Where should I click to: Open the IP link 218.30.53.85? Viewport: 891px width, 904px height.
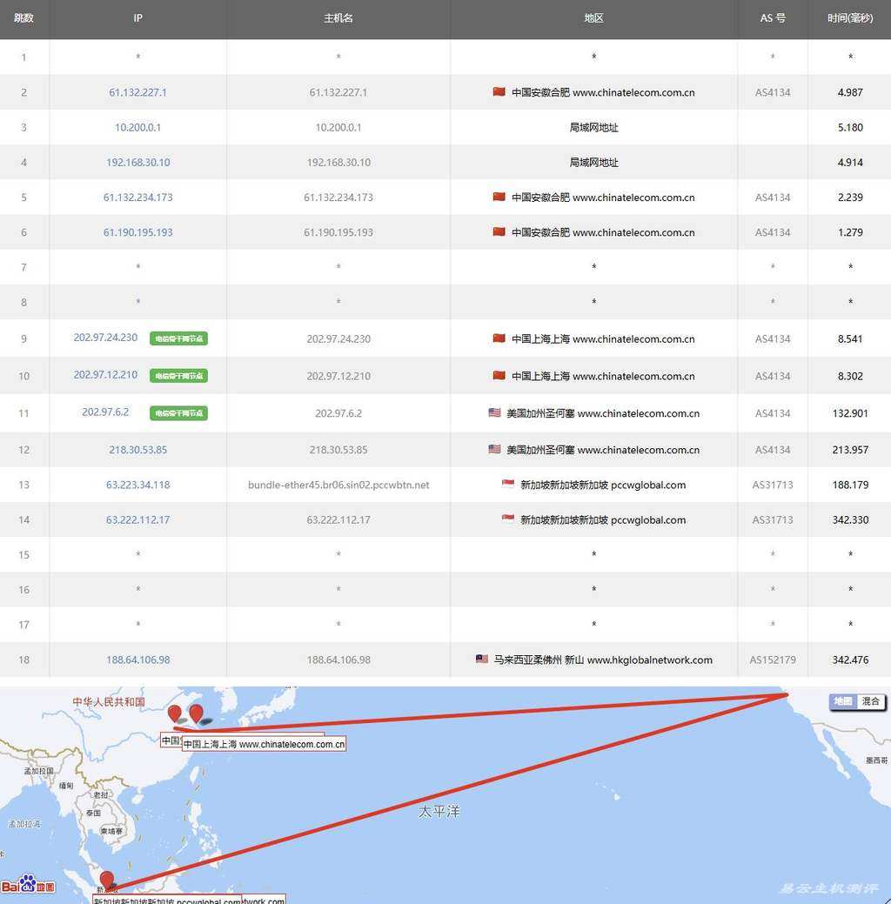point(137,450)
